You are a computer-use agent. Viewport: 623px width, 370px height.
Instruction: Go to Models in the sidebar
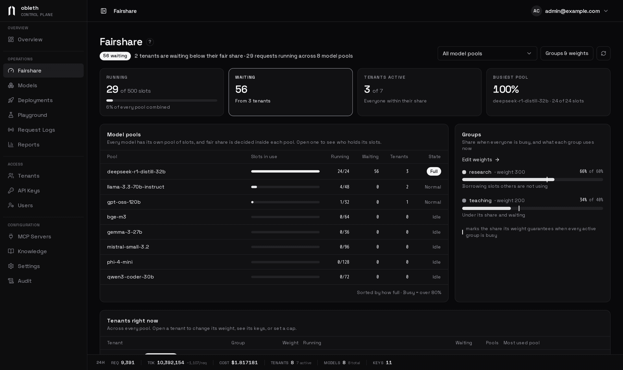[43, 85]
